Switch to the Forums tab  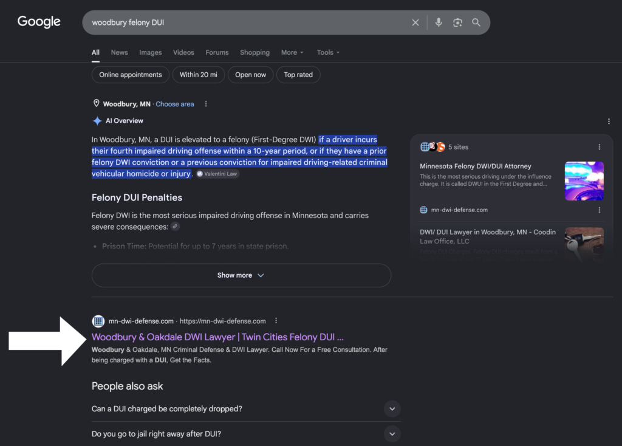tap(217, 52)
